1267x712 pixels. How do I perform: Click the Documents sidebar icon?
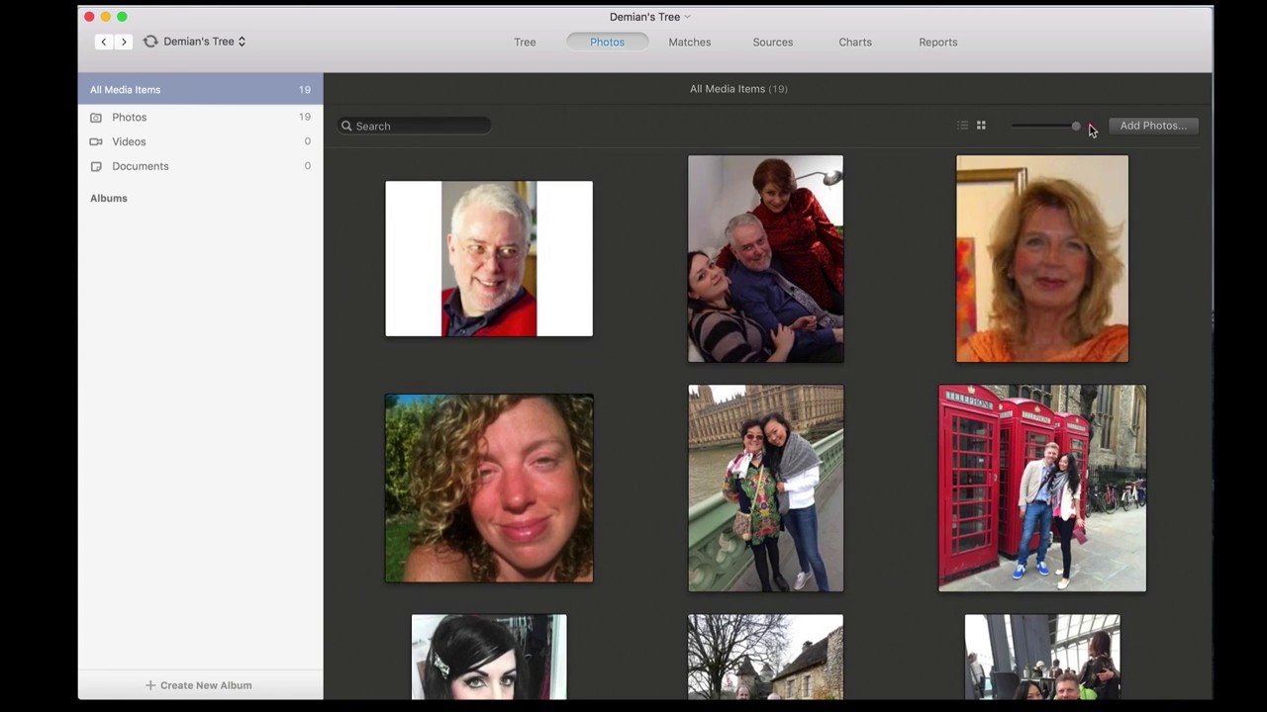pyautogui.click(x=96, y=166)
